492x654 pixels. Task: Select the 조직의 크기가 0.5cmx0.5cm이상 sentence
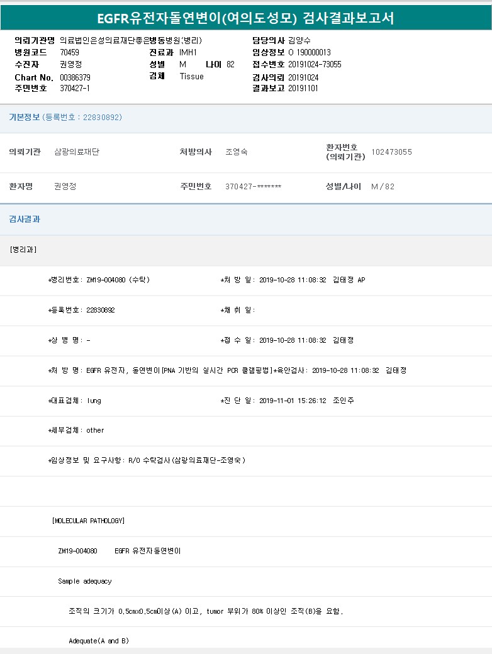pos(206,611)
